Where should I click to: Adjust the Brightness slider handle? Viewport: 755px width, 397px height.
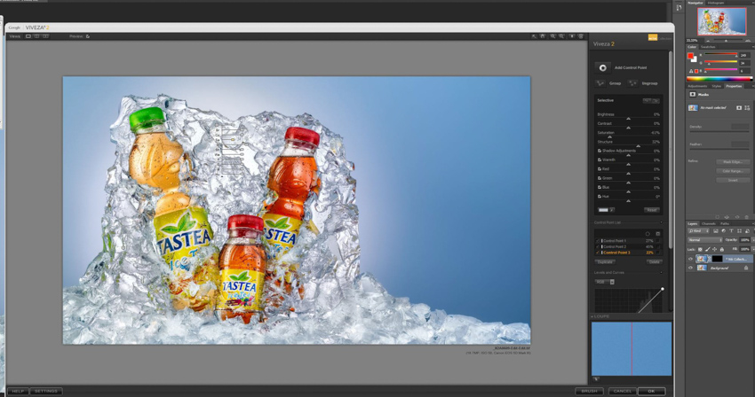point(628,119)
